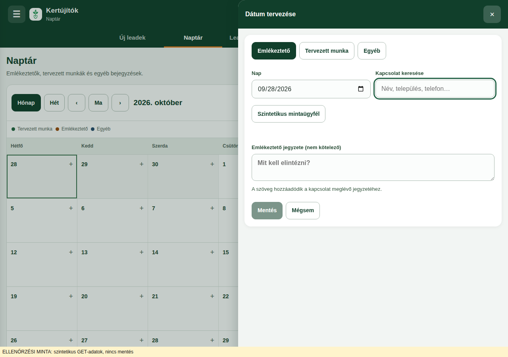Click the 2026. október month label

pyautogui.click(x=158, y=103)
